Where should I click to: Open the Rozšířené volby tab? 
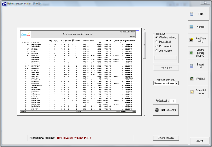198,40
